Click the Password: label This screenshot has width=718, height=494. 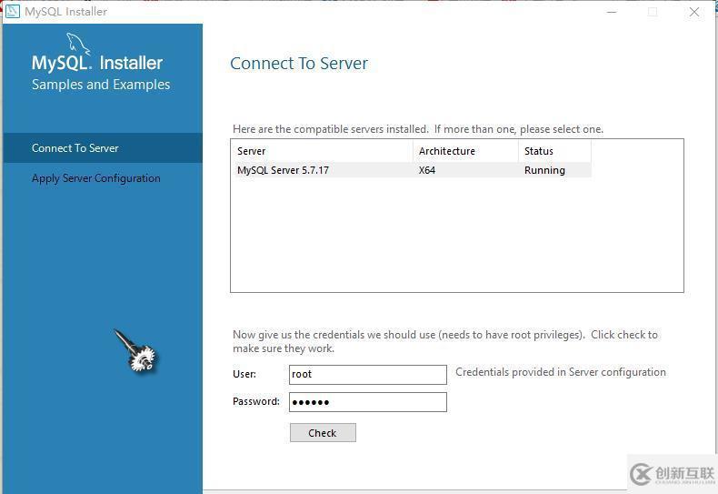256,401
